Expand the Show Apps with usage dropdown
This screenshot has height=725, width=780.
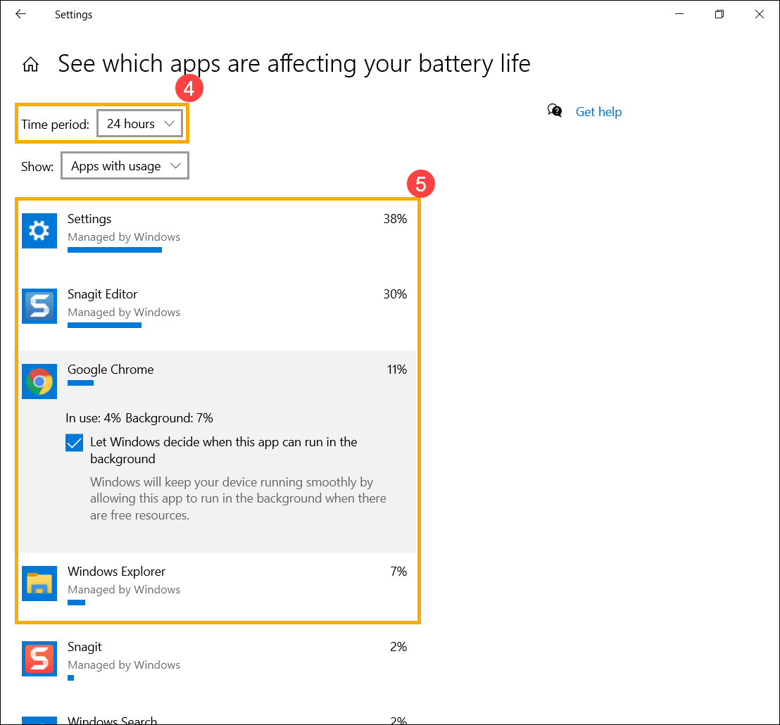(125, 165)
